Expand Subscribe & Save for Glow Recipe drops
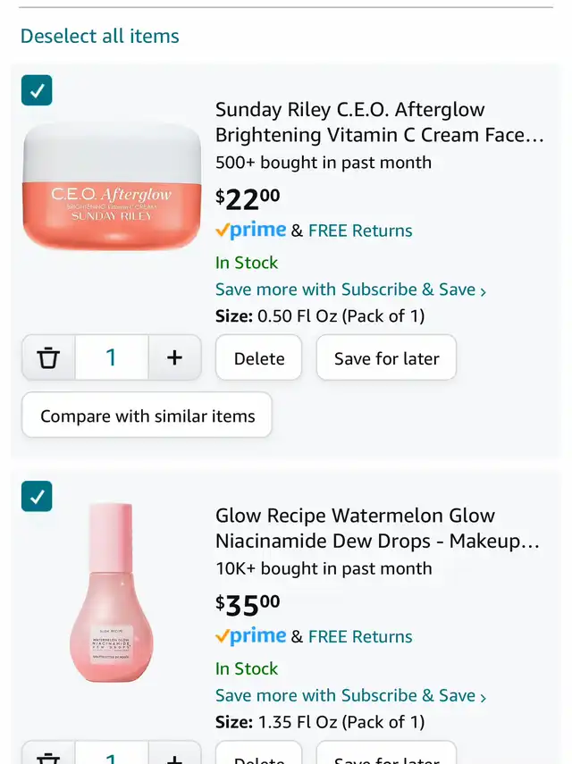The width and height of the screenshot is (572, 764). (350, 695)
